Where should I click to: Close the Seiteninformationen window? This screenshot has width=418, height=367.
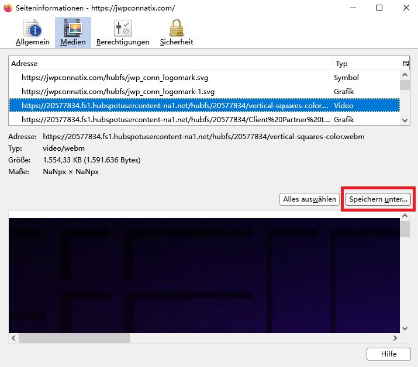point(406,8)
